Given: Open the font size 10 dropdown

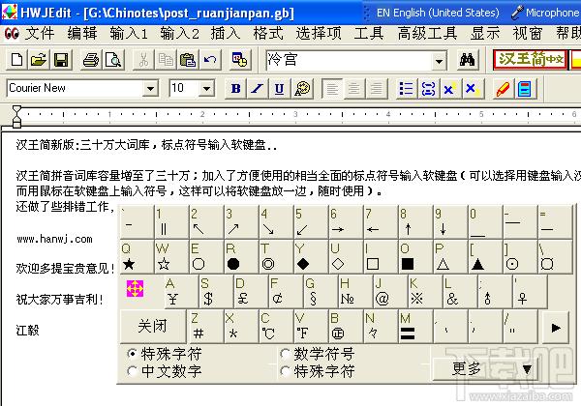Looking at the screenshot, I should coord(206,88).
